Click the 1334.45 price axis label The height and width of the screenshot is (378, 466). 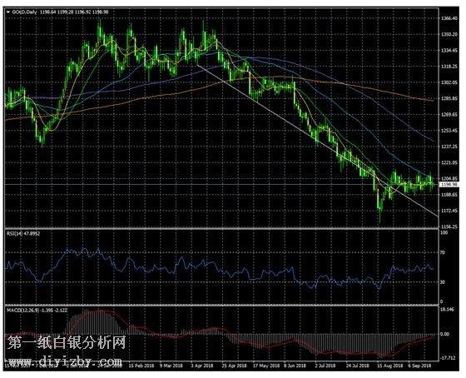point(449,50)
